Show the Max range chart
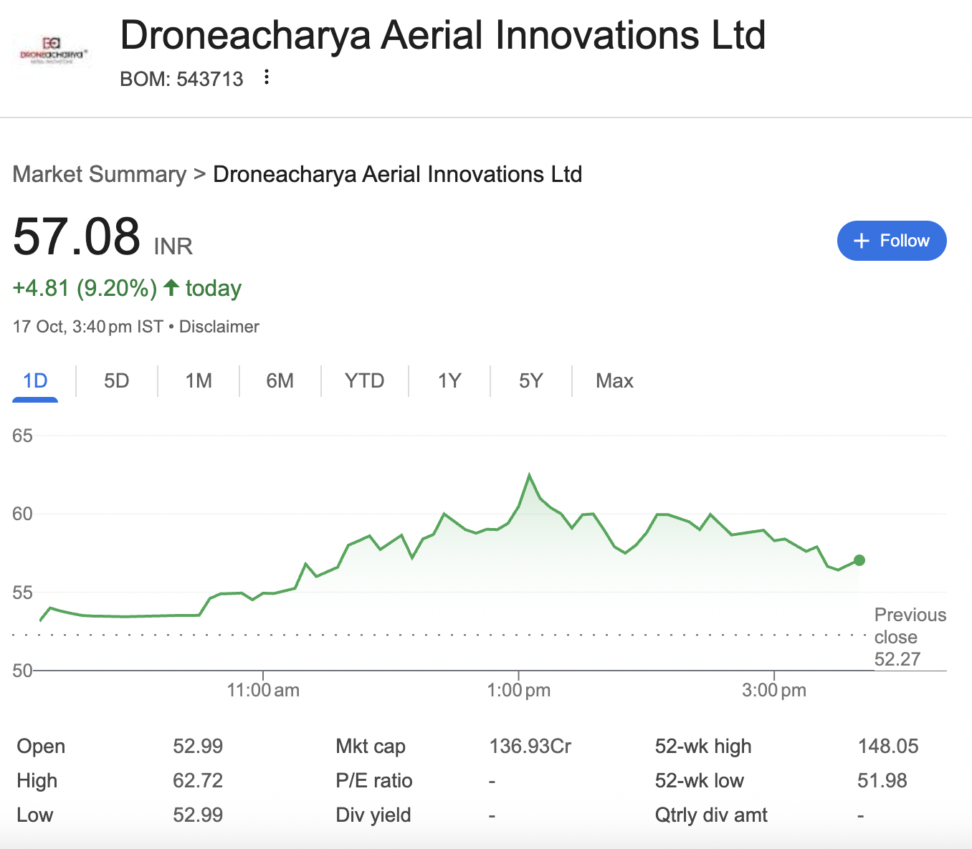Screen dimensions: 972x849 pos(614,380)
